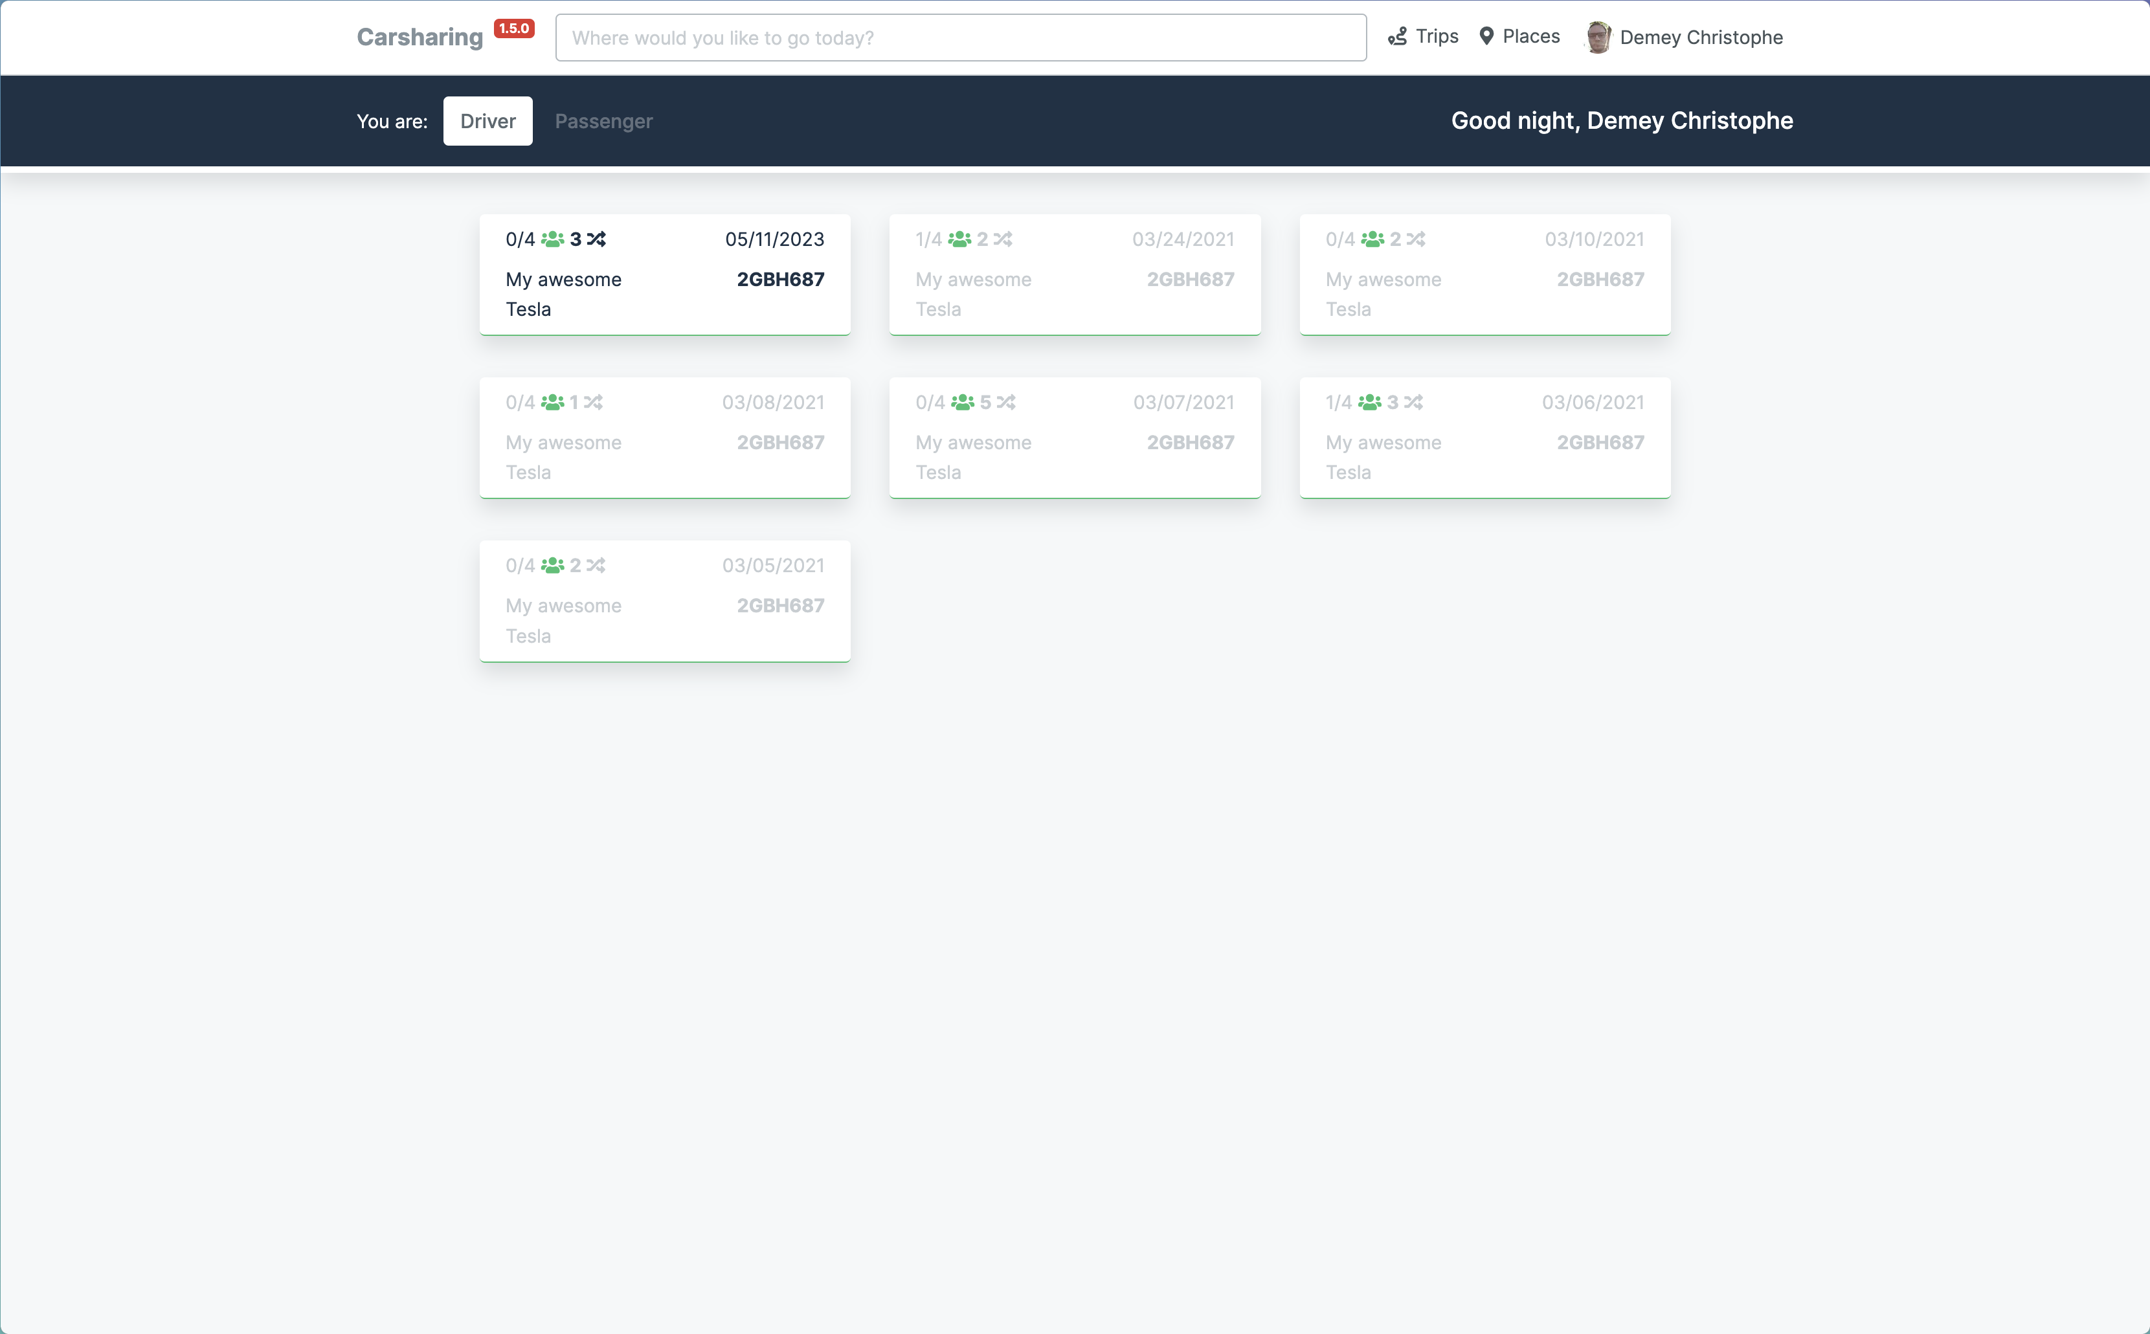Click the Trips route icon

pos(1398,36)
